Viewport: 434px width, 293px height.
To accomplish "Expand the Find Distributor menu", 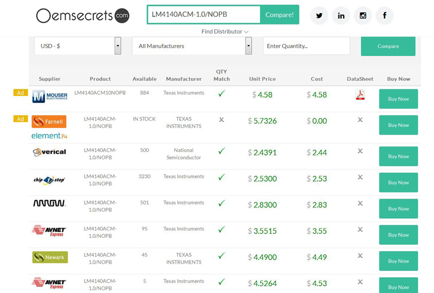I will (225, 31).
